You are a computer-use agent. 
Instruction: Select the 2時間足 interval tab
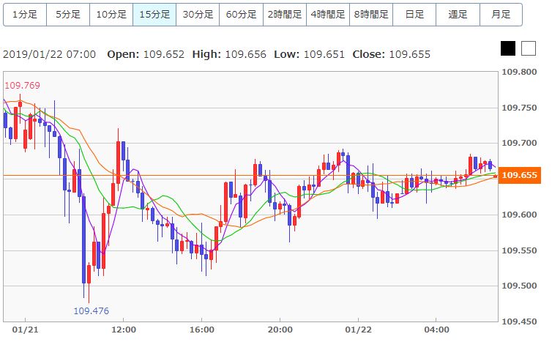285,15
